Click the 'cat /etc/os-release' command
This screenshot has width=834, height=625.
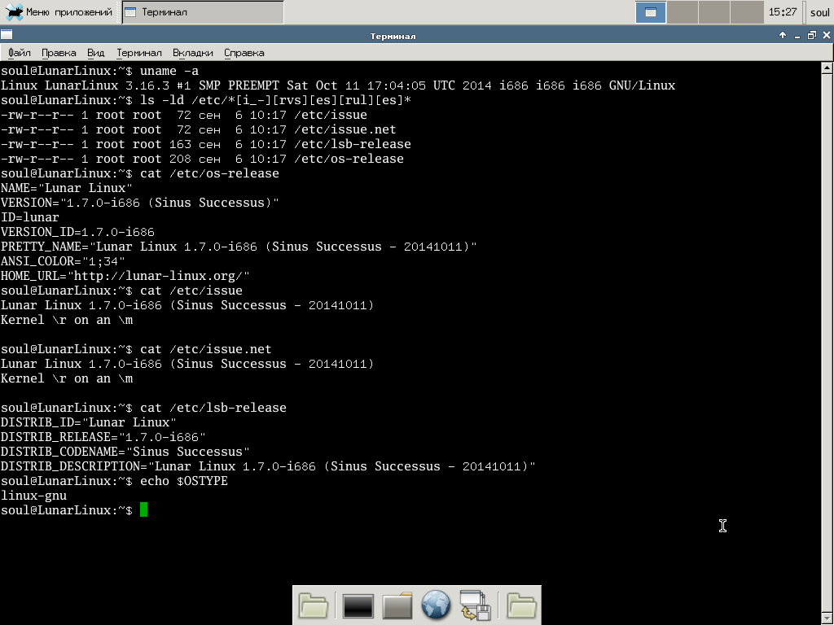(x=209, y=173)
